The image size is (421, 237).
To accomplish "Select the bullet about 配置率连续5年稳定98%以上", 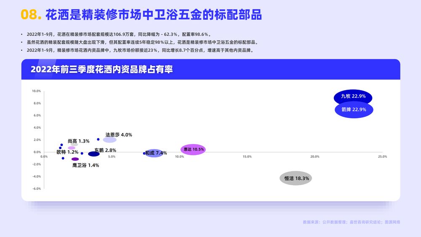I will pyautogui.click(x=143, y=43).
